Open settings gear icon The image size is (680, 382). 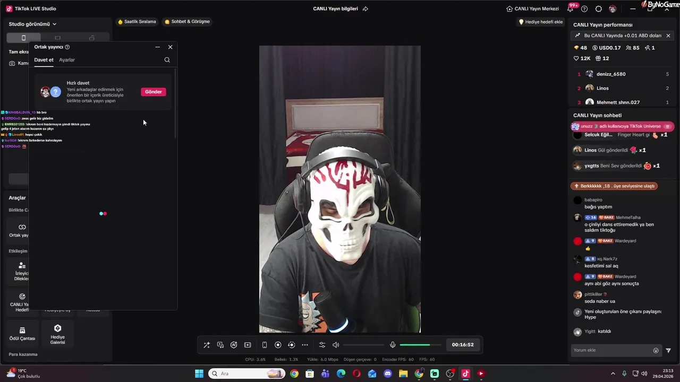599,9
